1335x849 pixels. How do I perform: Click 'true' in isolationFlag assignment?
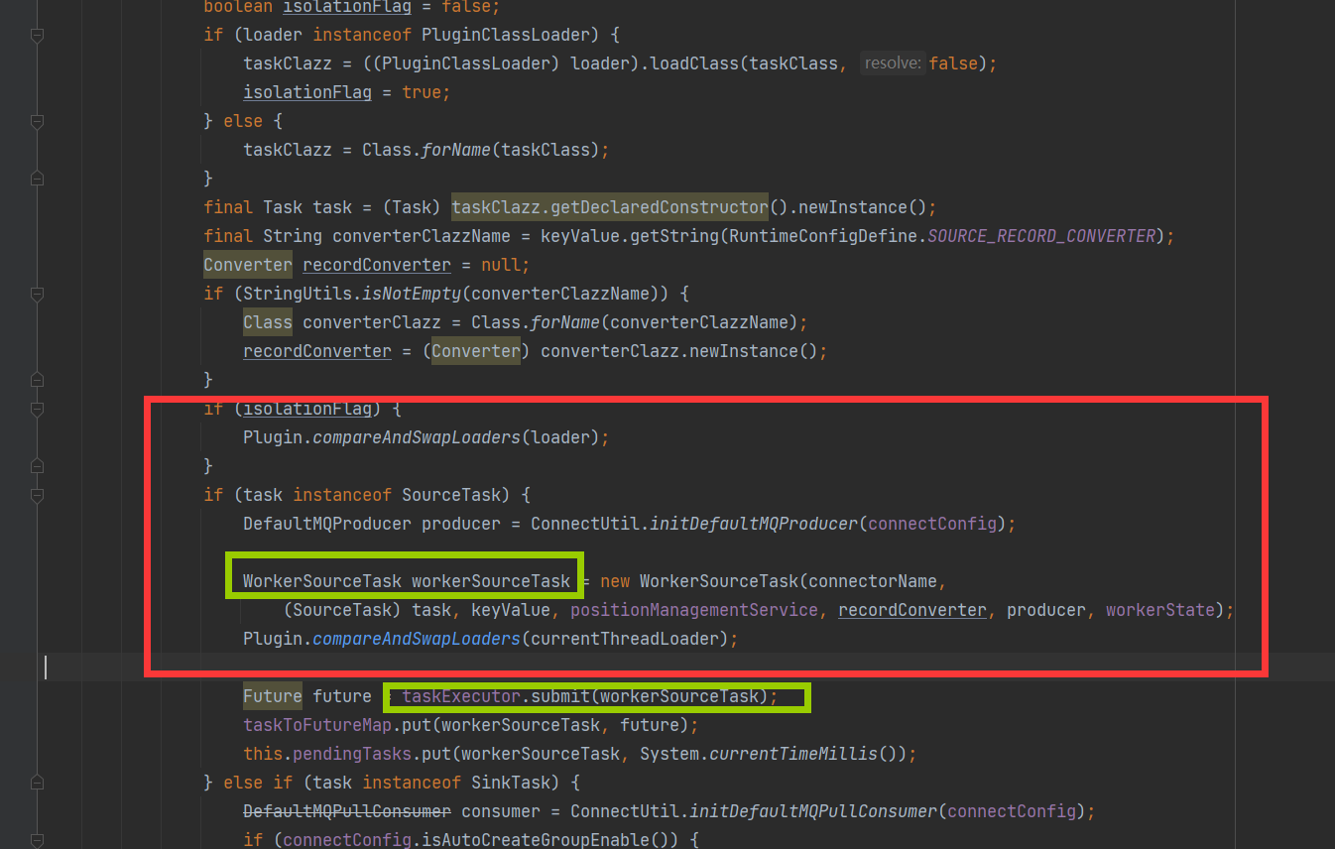[422, 92]
